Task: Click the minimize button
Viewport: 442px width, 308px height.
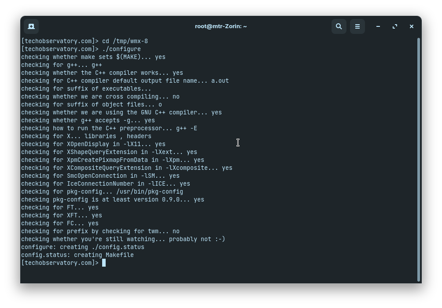Action: click(x=378, y=26)
